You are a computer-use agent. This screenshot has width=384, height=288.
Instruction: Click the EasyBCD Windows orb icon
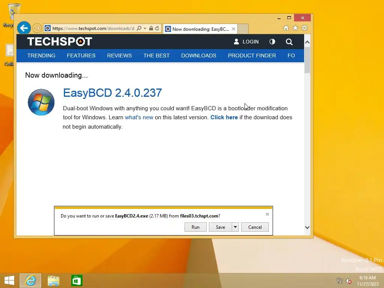pos(41,102)
